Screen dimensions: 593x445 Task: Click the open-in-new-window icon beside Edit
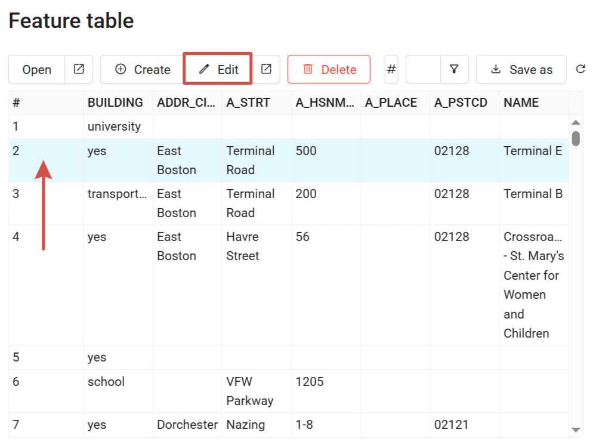[267, 69]
